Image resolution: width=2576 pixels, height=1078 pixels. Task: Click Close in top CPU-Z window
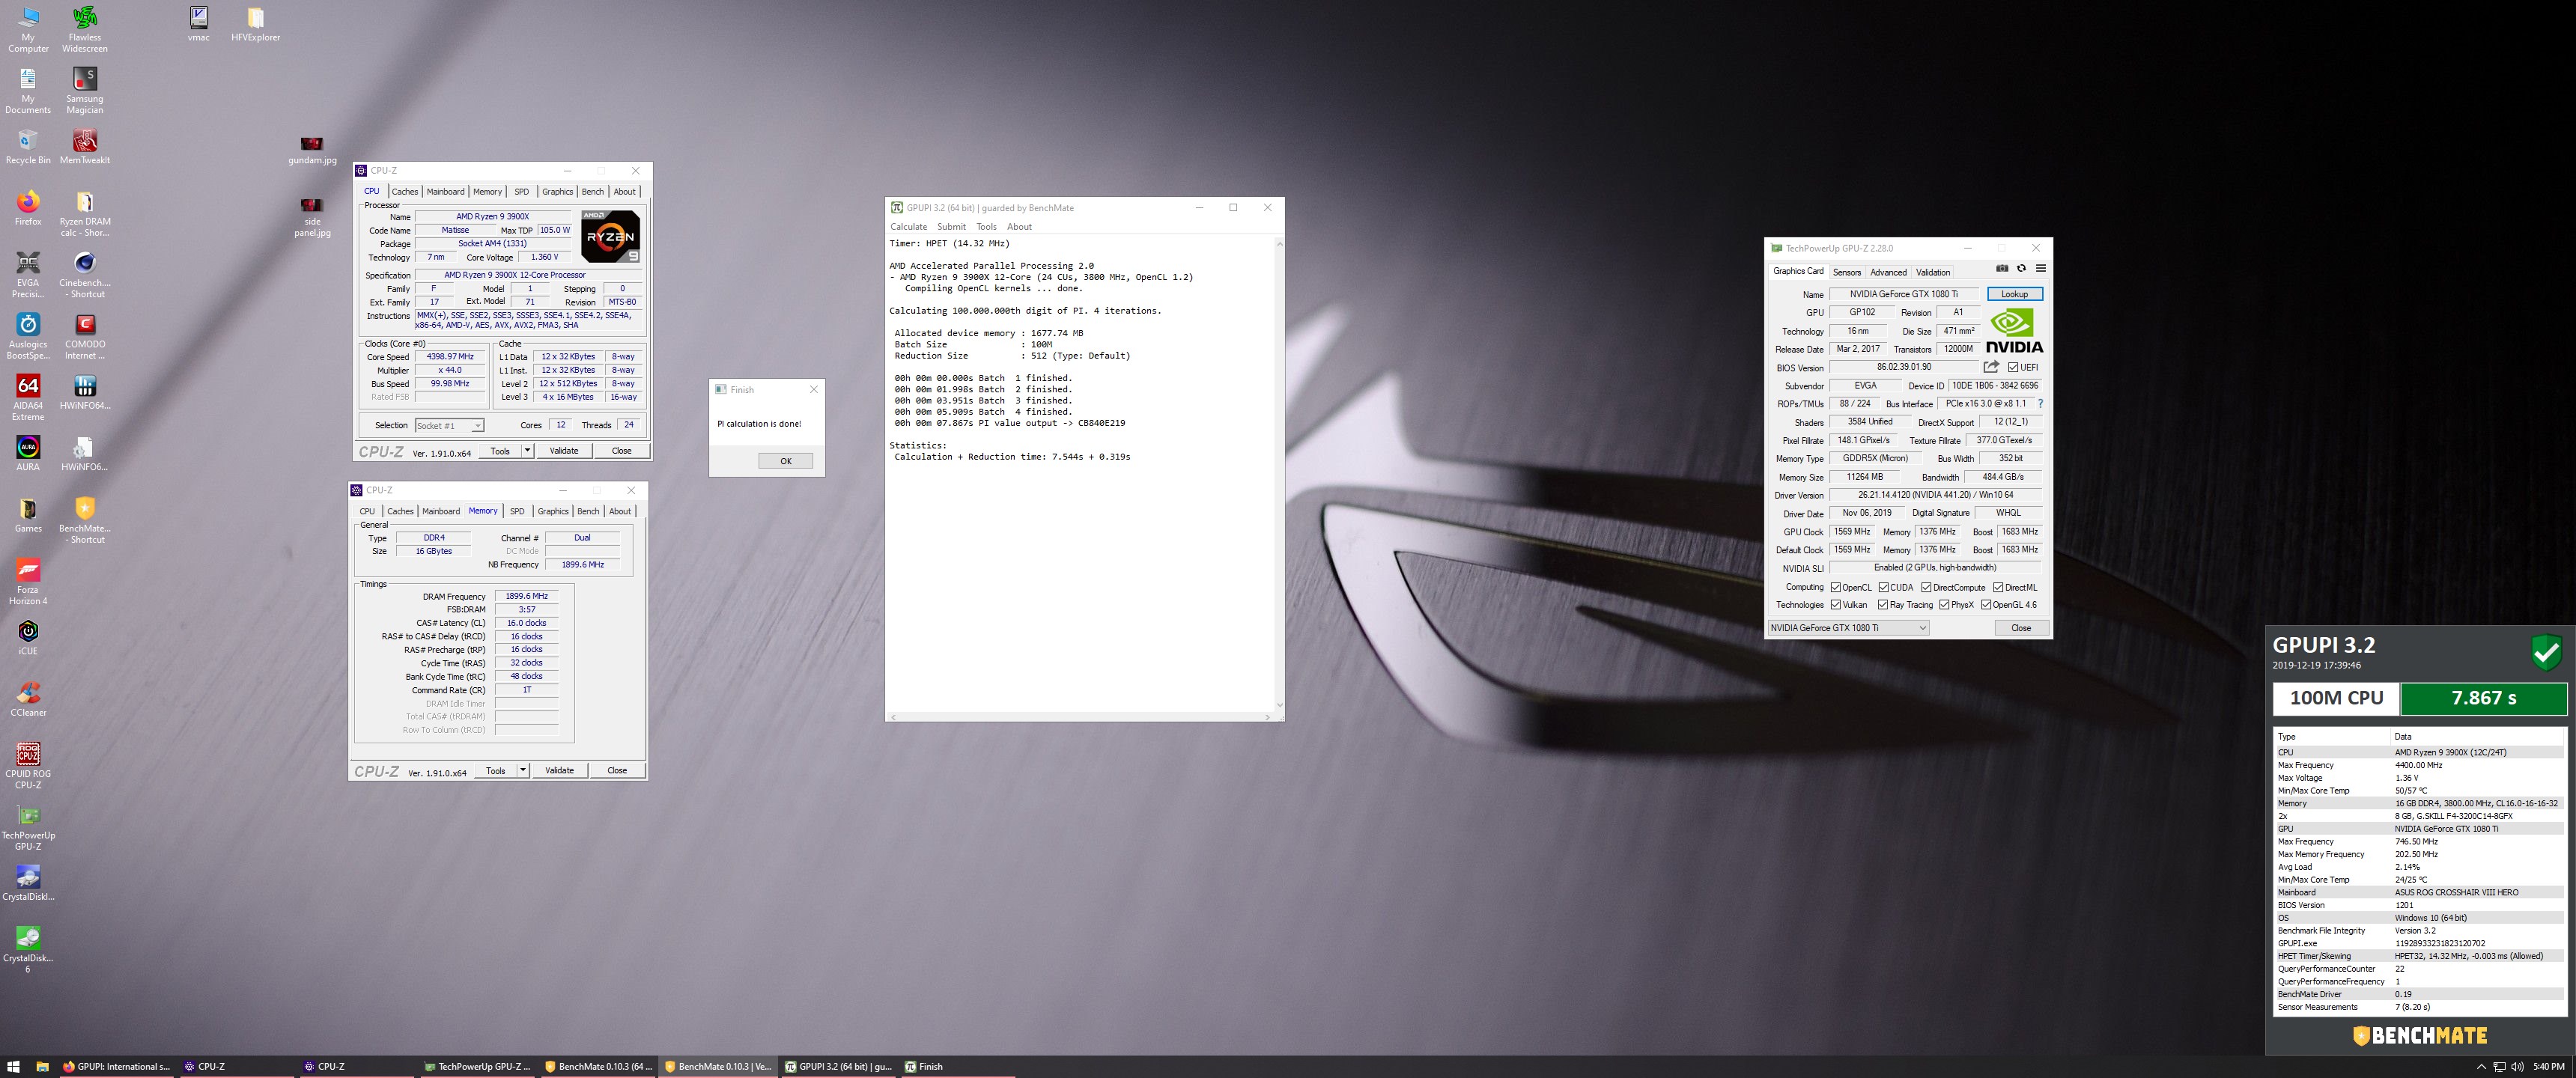(x=621, y=451)
